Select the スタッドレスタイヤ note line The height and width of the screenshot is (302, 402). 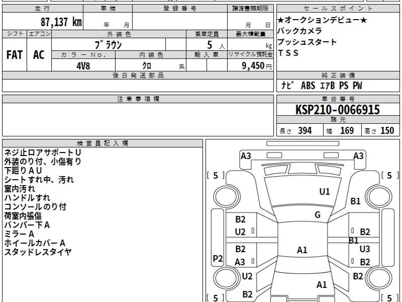[x=38, y=252]
